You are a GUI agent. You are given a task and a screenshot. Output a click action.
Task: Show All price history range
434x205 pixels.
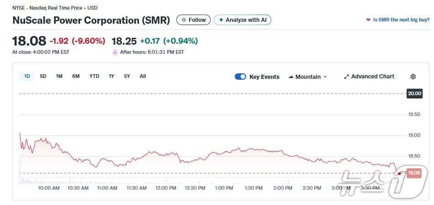(x=143, y=76)
